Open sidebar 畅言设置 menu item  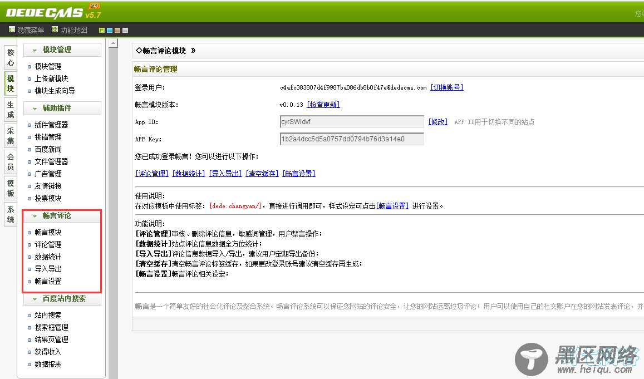coord(48,281)
